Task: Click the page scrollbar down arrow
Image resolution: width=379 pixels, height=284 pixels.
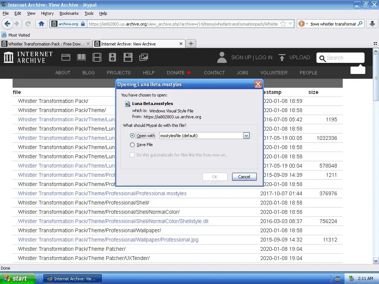Action: pos(376,261)
